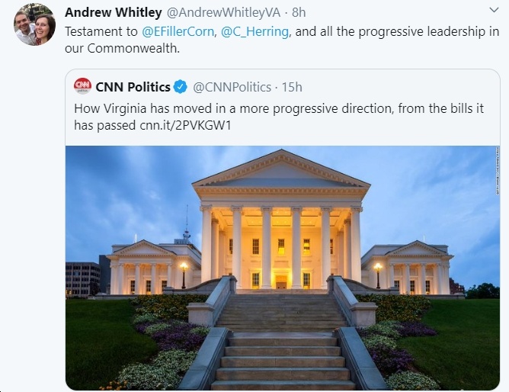Click the CNN Politics account name
The image size is (509, 392).
133,87
